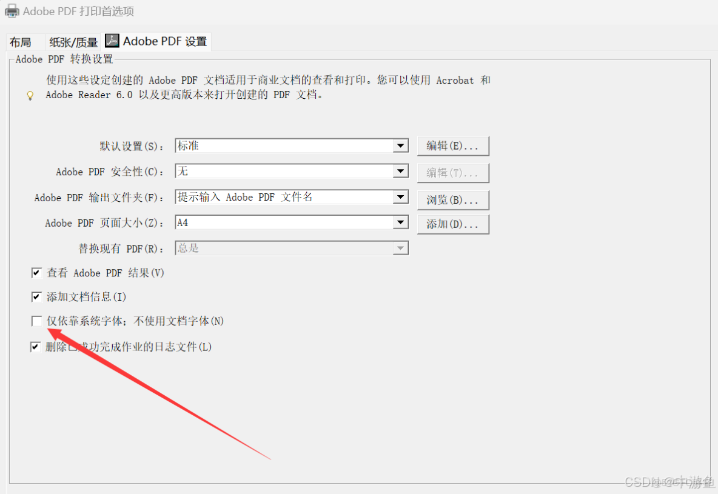Toggle 添加文档信息 checkbox
Viewport: 718px width, 494px height.
36,297
